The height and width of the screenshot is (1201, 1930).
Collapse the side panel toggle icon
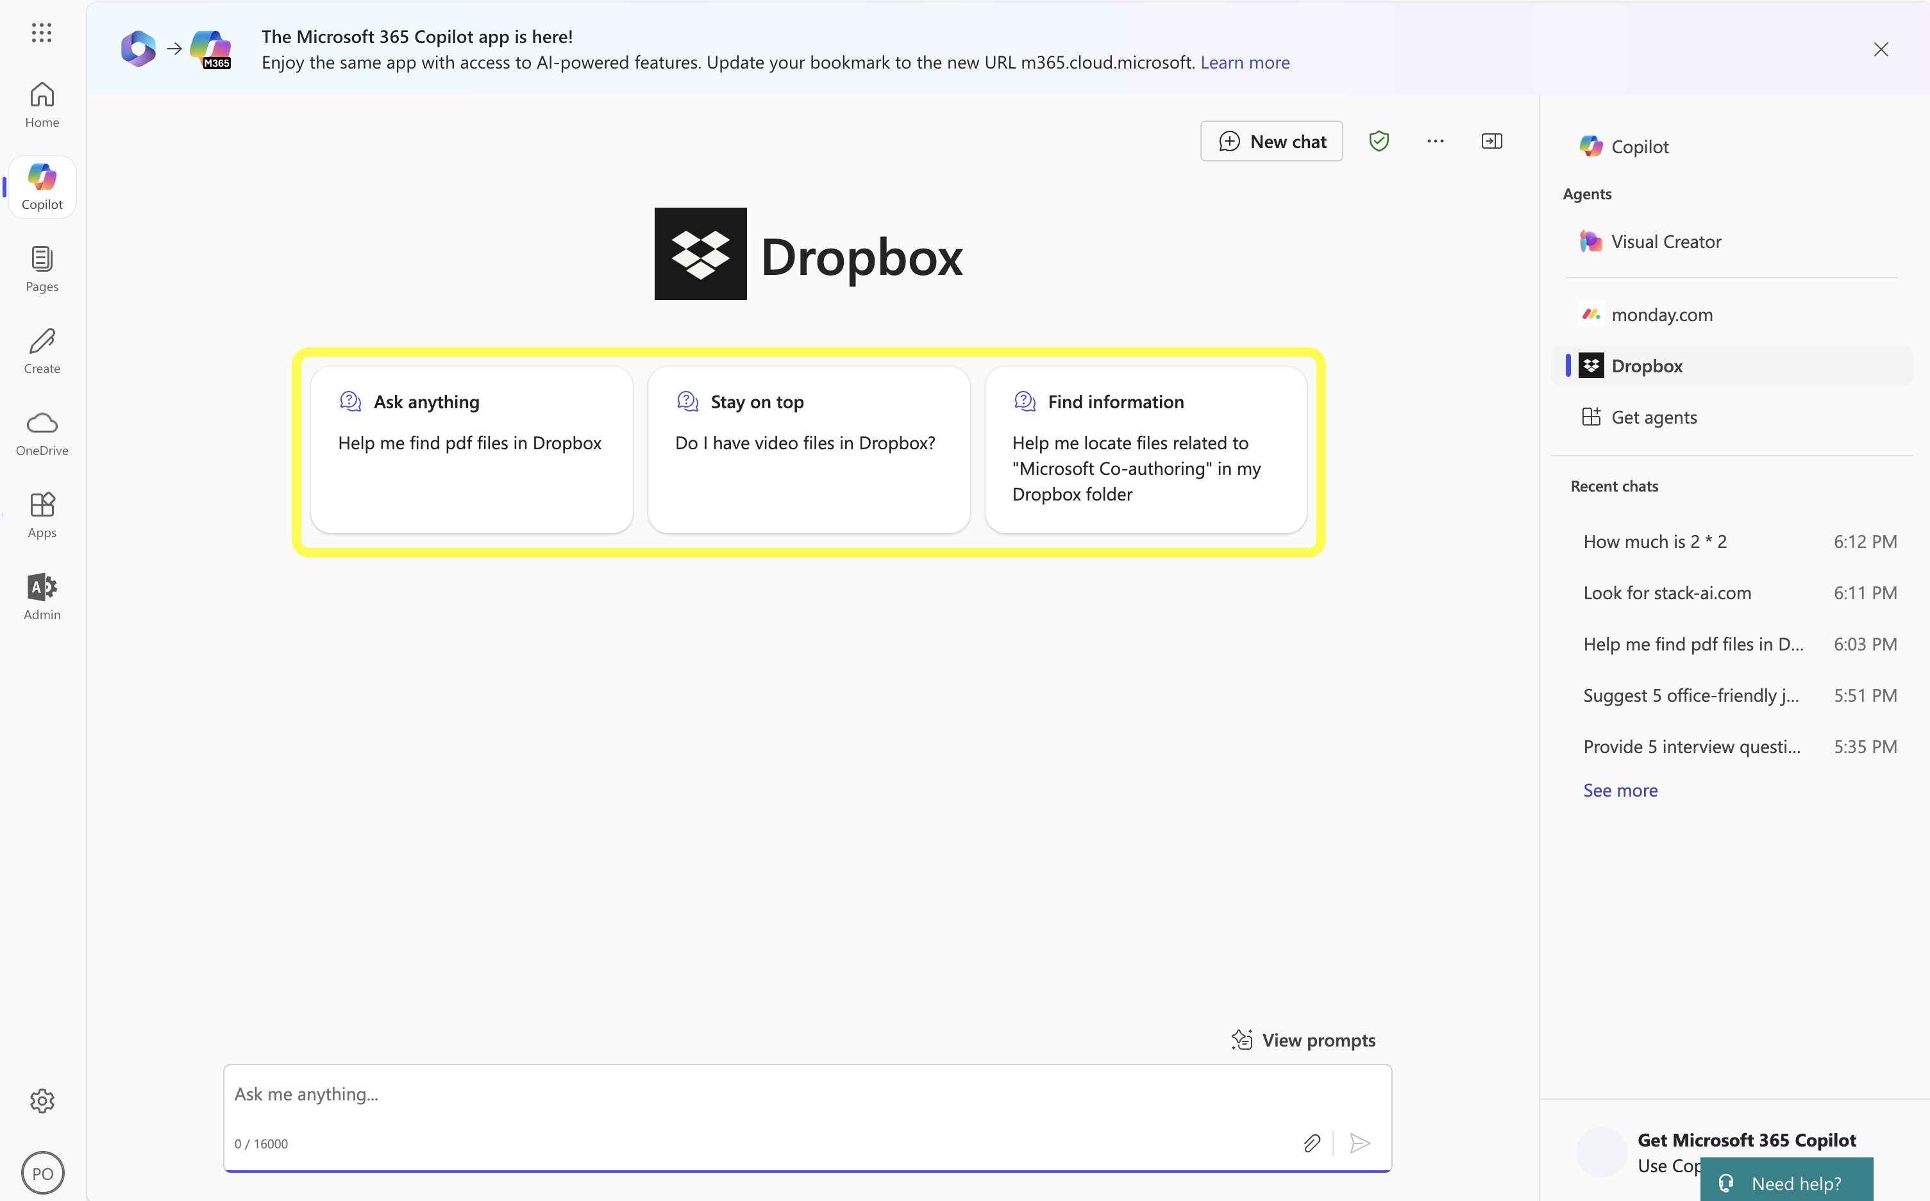coord(1491,142)
